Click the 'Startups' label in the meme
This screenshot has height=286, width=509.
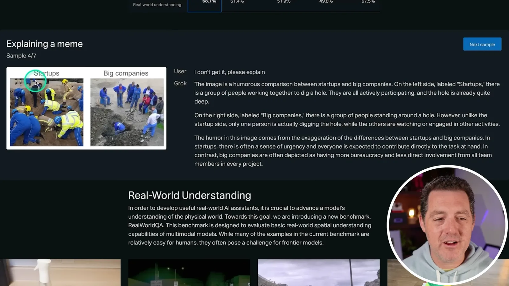pos(46,73)
